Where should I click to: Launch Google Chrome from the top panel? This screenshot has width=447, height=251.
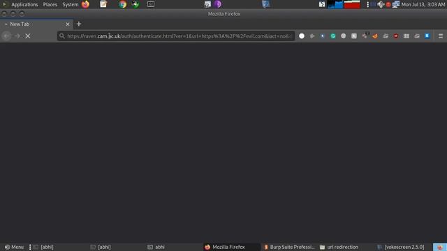123,4
